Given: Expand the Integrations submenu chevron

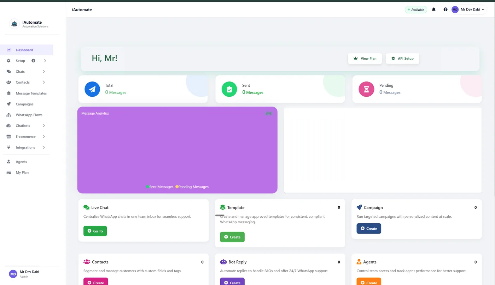Looking at the screenshot, I should (44, 147).
